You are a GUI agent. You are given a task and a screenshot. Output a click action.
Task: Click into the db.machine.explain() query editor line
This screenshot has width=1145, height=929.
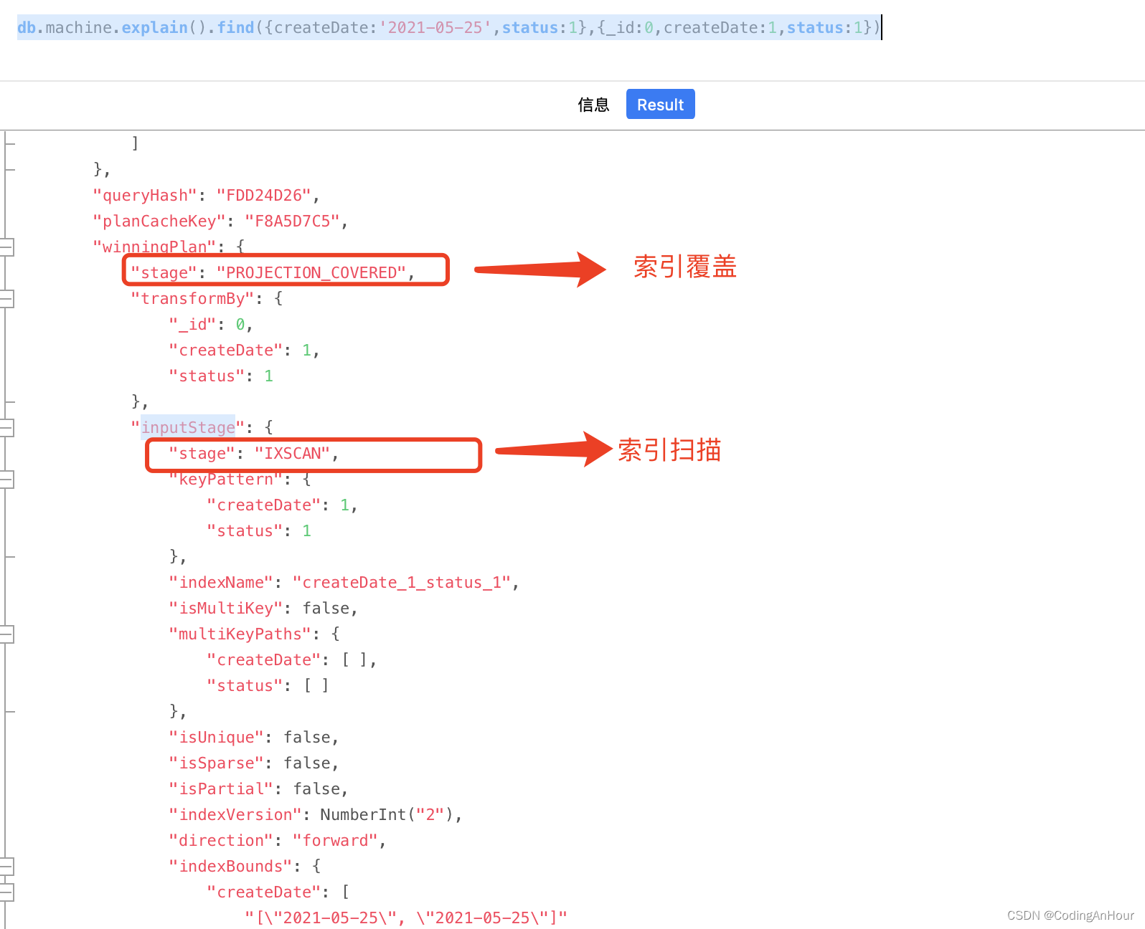[x=449, y=27]
